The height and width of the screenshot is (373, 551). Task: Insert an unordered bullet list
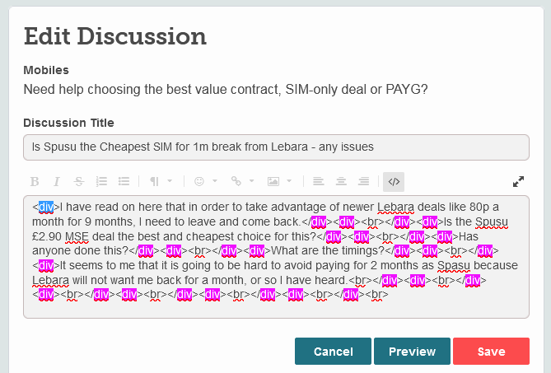point(124,181)
